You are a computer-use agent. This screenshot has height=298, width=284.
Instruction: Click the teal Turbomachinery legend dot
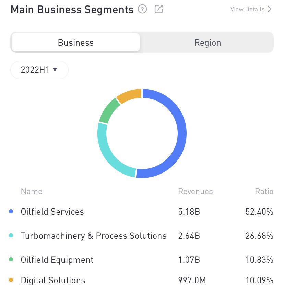11,236
